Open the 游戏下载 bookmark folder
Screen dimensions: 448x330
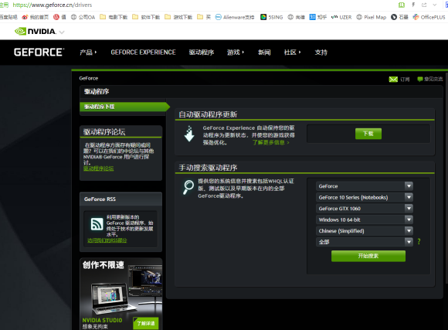pyautogui.click(x=178, y=17)
